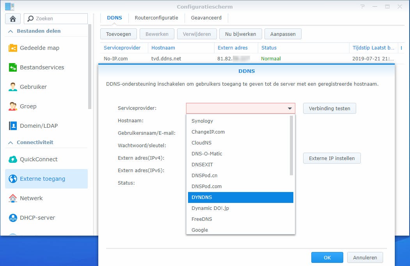Click the Aanpassen button
Screen dimensions: 410x266
point(283,34)
